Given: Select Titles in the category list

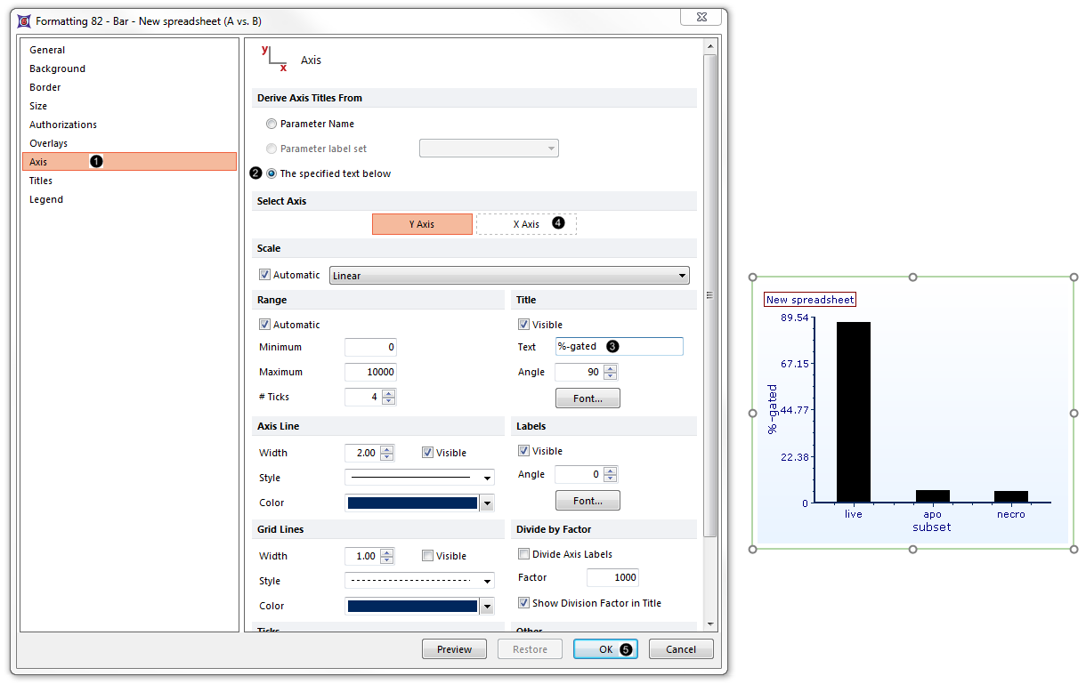Looking at the screenshot, I should 41,181.
